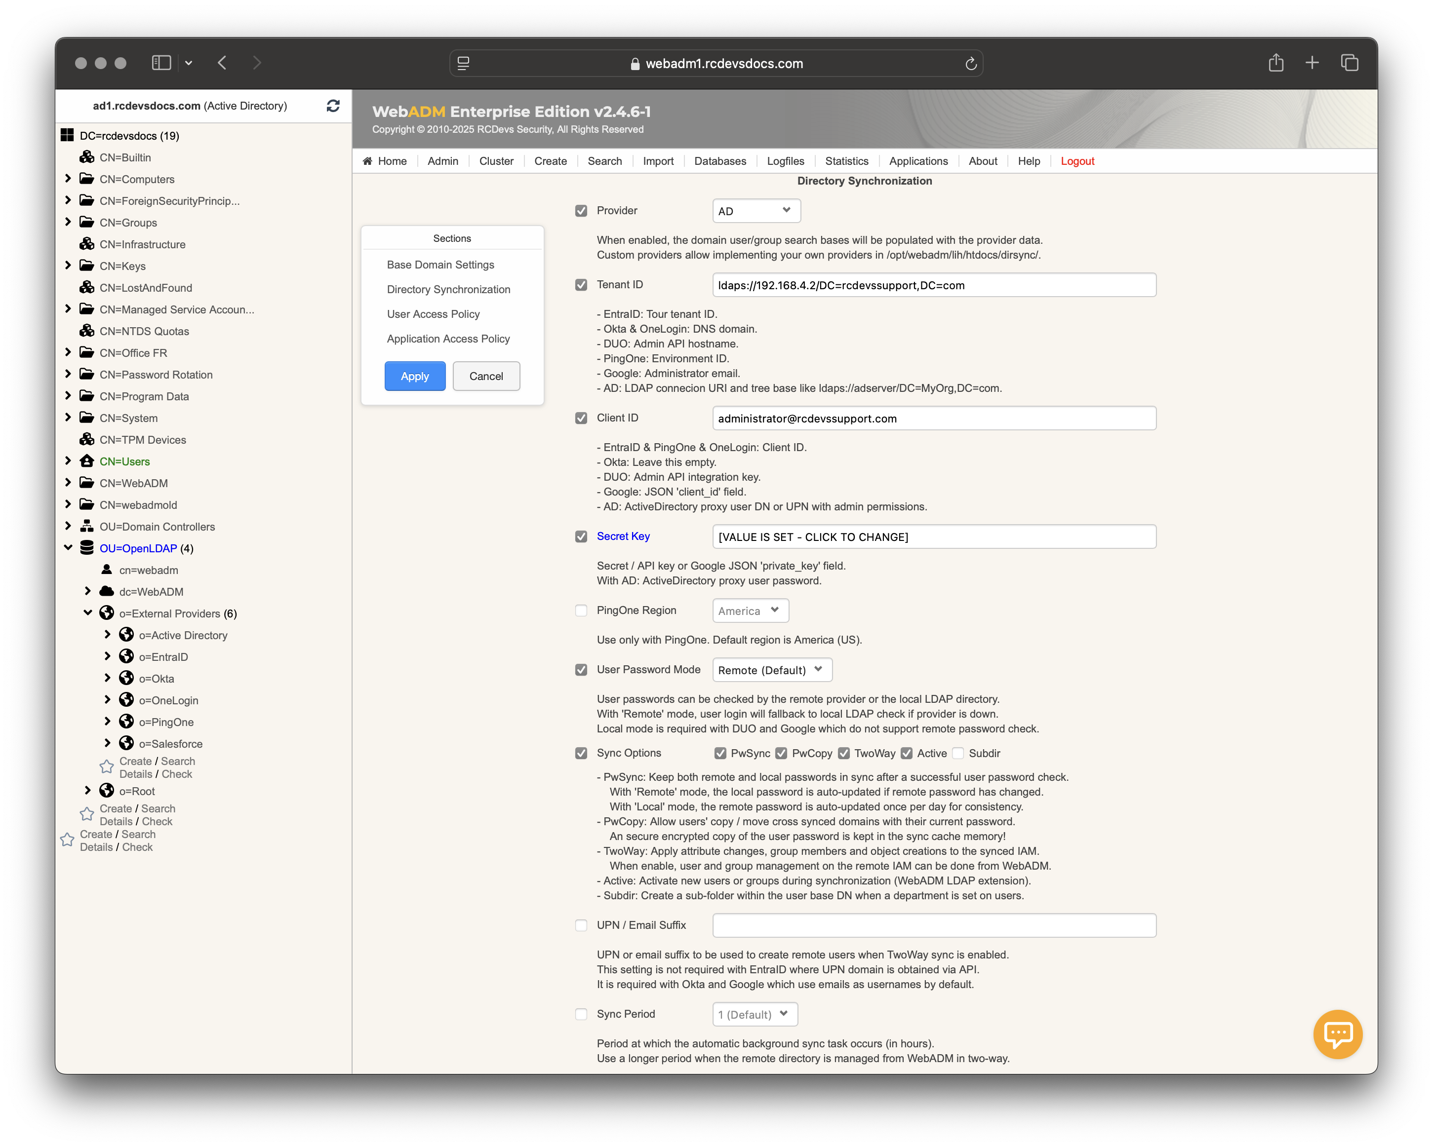Jump to Base Domain Settings section
The height and width of the screenshot is (1147, 1433).
pyautogui.click(x=440, y=265)
